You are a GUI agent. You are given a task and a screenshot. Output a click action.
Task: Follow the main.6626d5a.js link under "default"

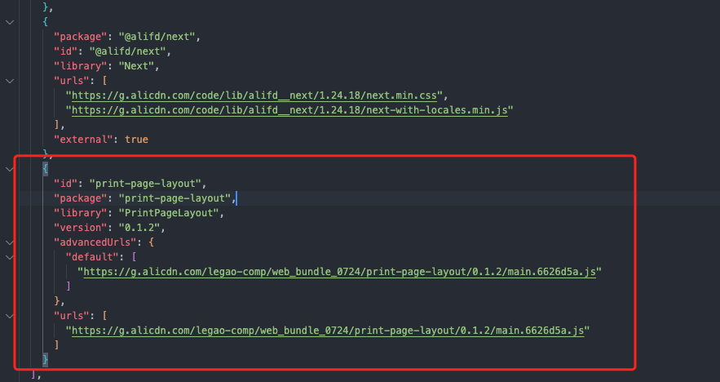coord(339,272)
